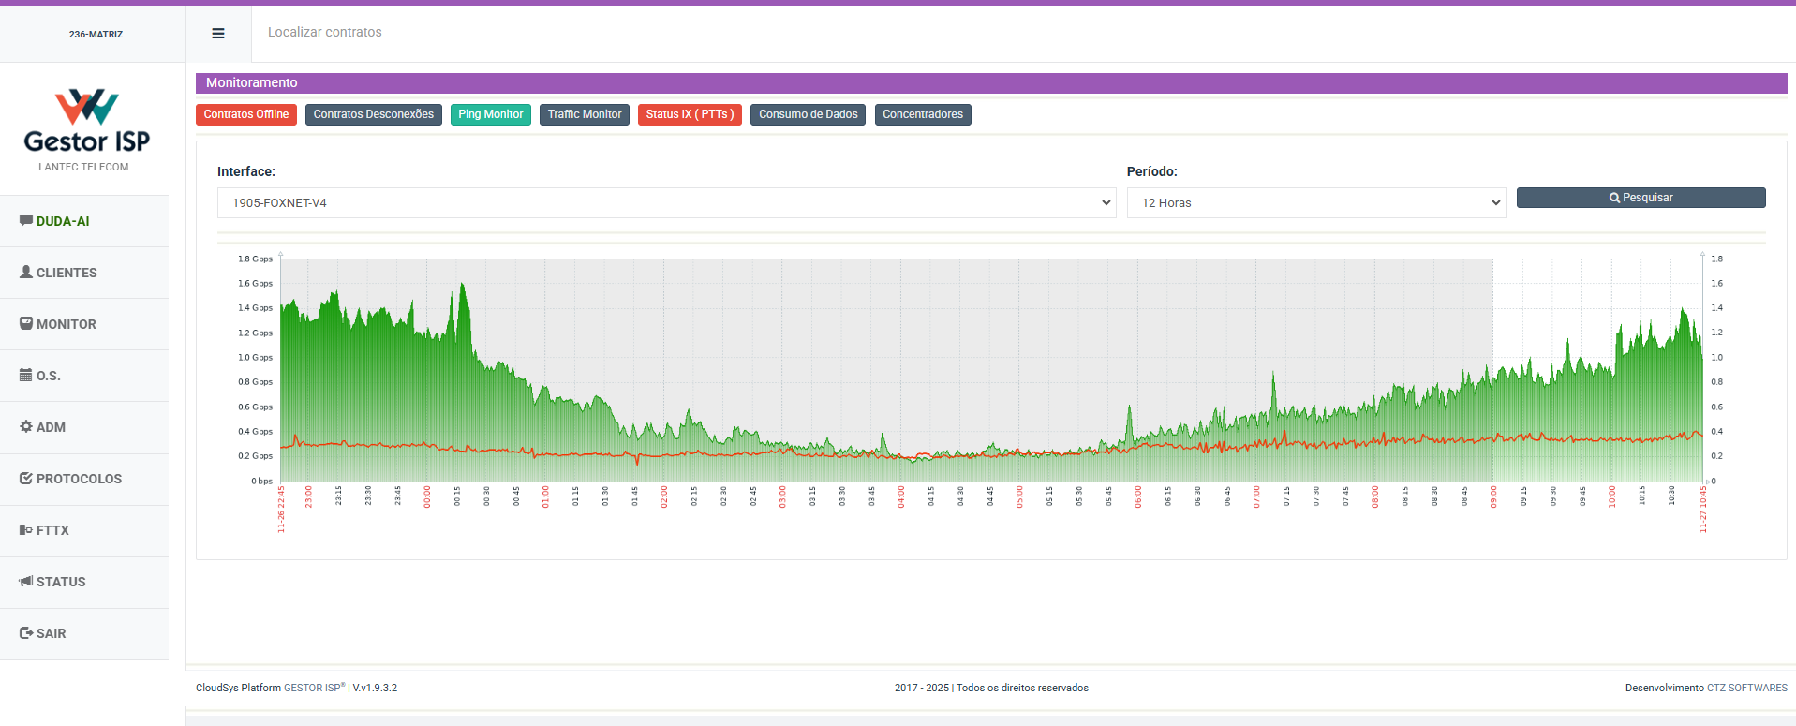Follow the CTZ SOFTWARES footer link

click(x=1746, y=688)
